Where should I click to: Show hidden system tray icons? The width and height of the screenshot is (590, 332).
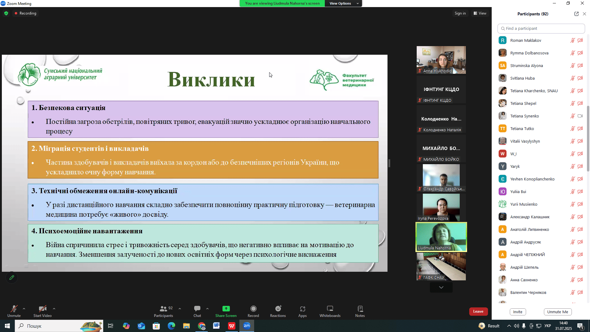point(509,326)
